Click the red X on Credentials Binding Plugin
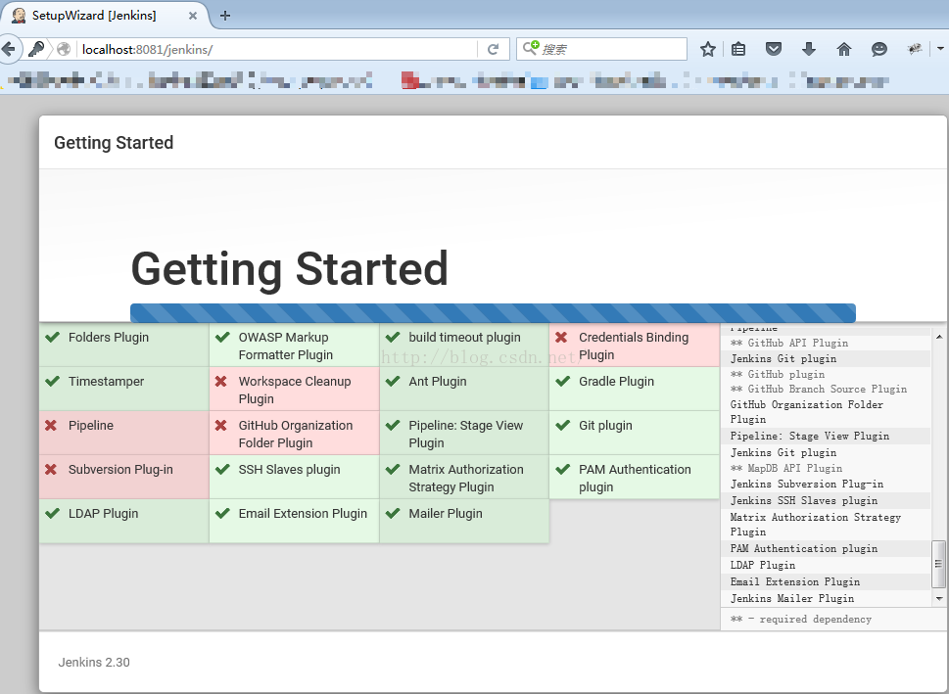Screen dimensions: 949x694 tap(561, 338)
